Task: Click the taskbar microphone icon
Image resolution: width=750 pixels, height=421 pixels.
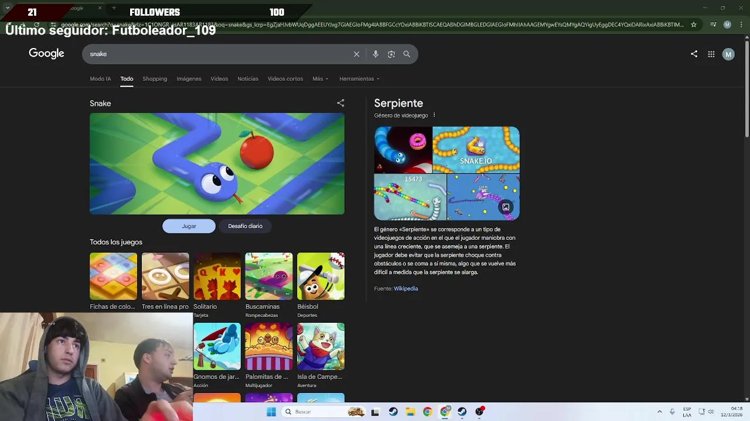Action: [672, 412]
